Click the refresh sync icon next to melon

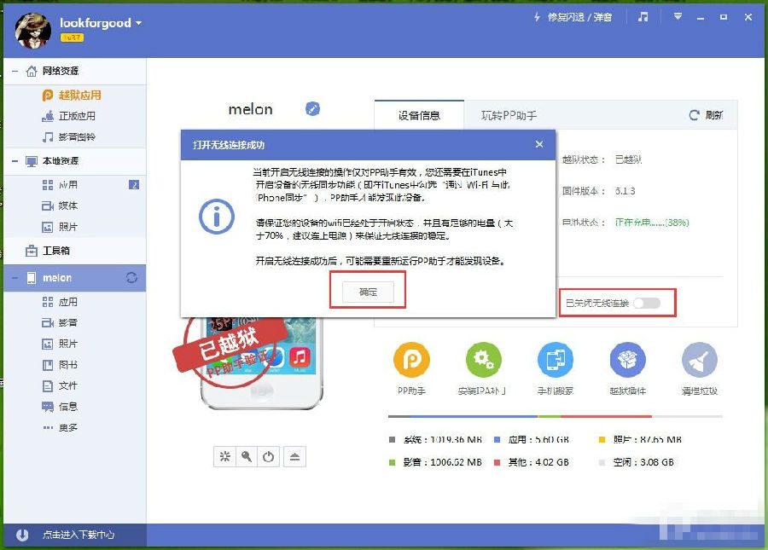(132, 277)
